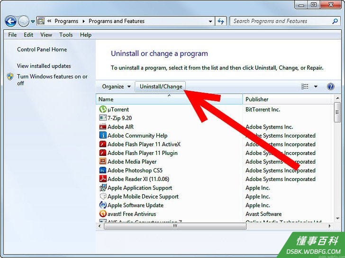The width and height of the screenshot is (345, 258).
Task: Click the vertical scrollbar up arrow
Action: click(x=337, y=98)
